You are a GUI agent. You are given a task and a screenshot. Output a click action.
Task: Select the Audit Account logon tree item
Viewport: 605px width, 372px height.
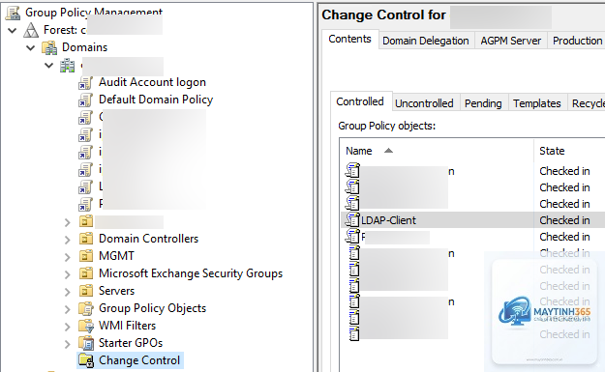tap(152, 82)
